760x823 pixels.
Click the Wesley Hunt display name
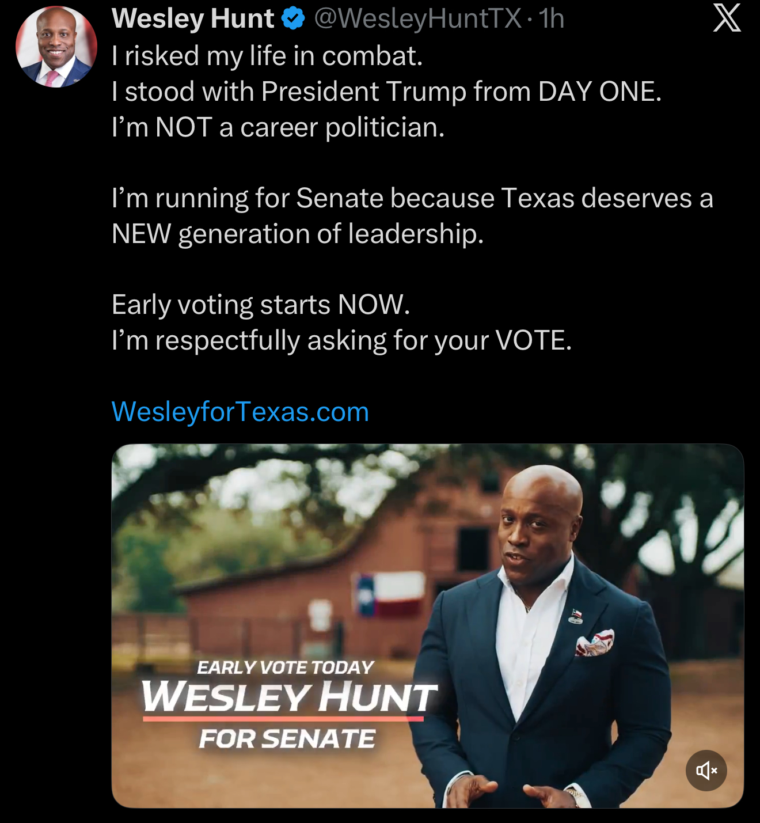point(193,18)
